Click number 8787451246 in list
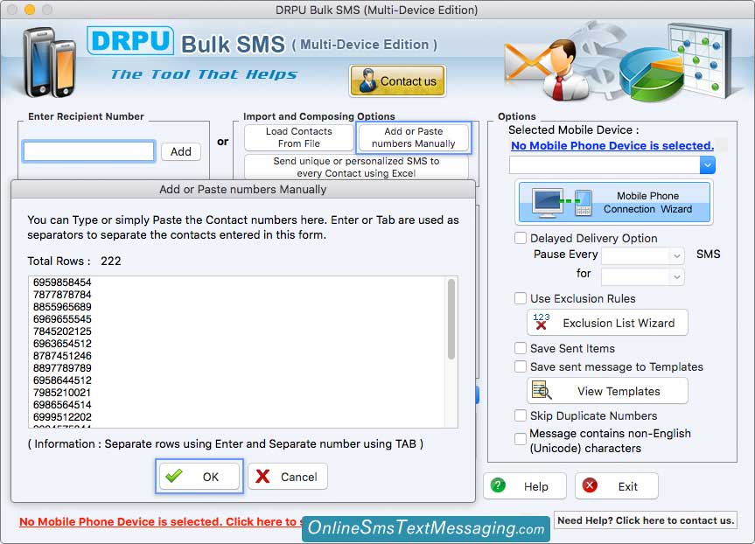Viewport: 755px width, 544px height. [62, 356]
